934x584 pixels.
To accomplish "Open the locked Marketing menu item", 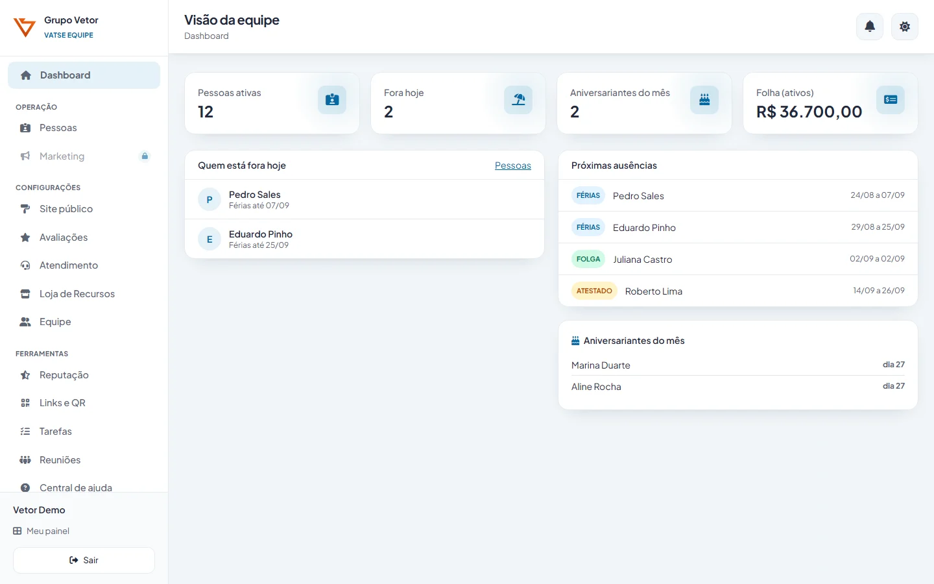I will 84,156.
